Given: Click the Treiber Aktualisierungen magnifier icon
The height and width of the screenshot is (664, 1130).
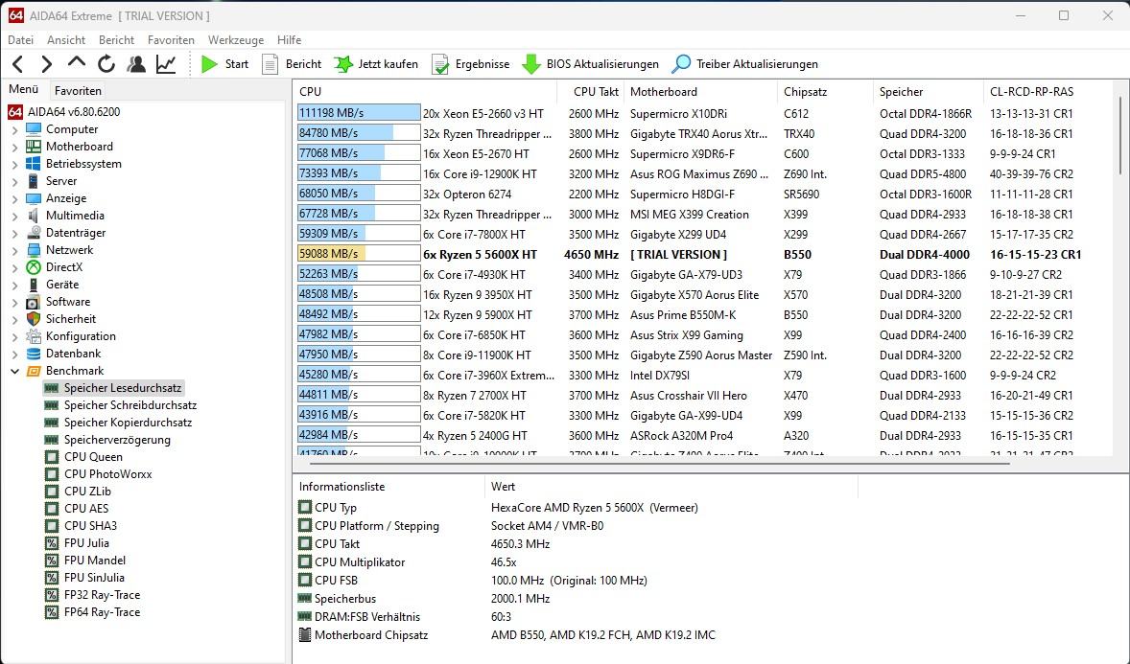Looking at the screenshot, I should pyautogui.click(x=681, y=64).
